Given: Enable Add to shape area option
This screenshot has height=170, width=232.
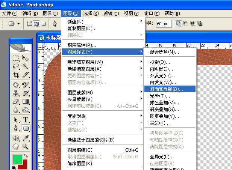Looking at the screenshot, I should [x=179, y=24].
